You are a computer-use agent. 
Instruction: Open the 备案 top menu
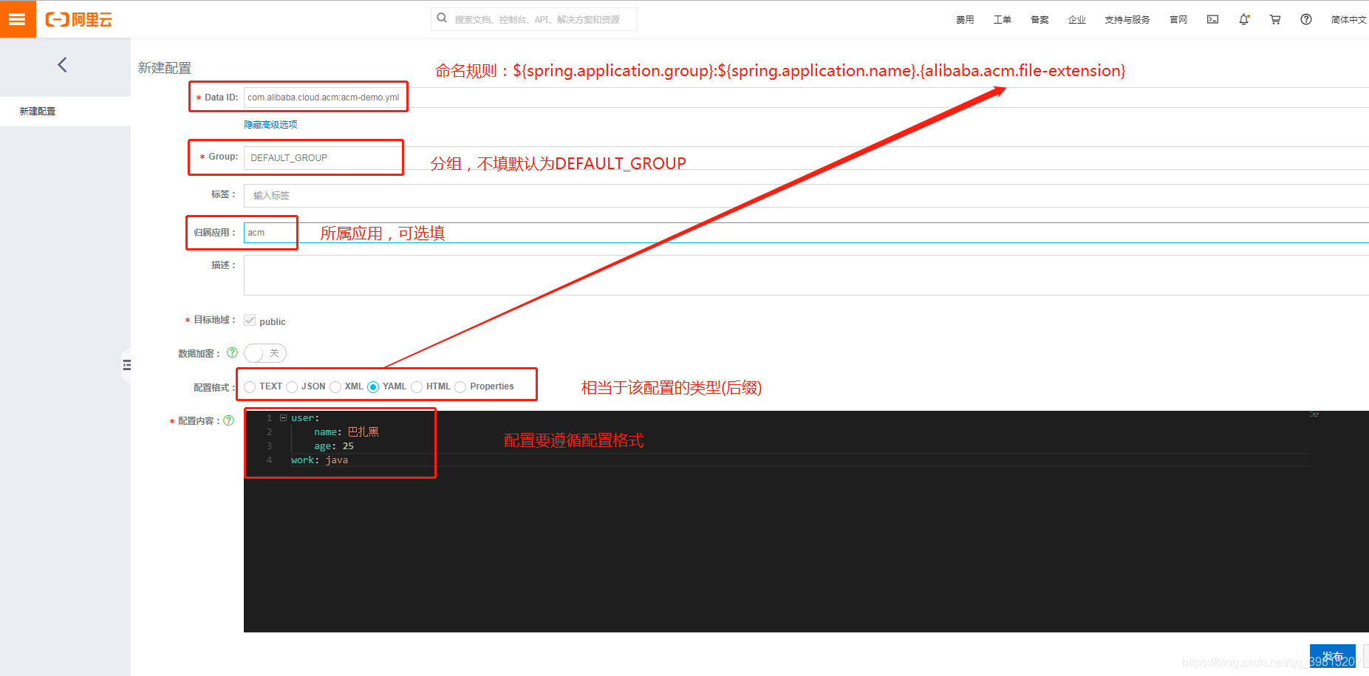tap(1039, 20)
